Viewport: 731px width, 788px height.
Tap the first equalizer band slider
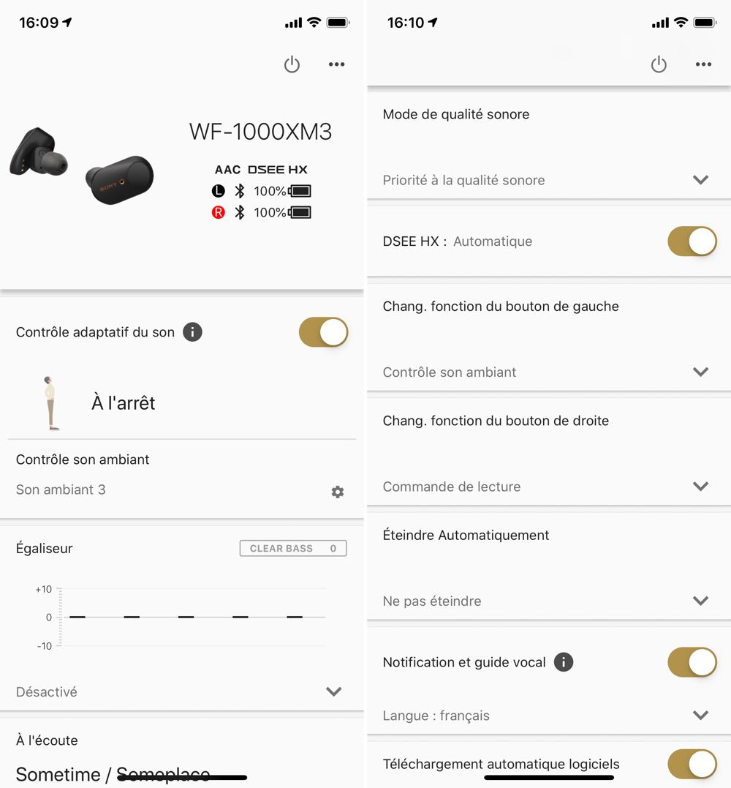pyautogui.click(x=77, y=617)
